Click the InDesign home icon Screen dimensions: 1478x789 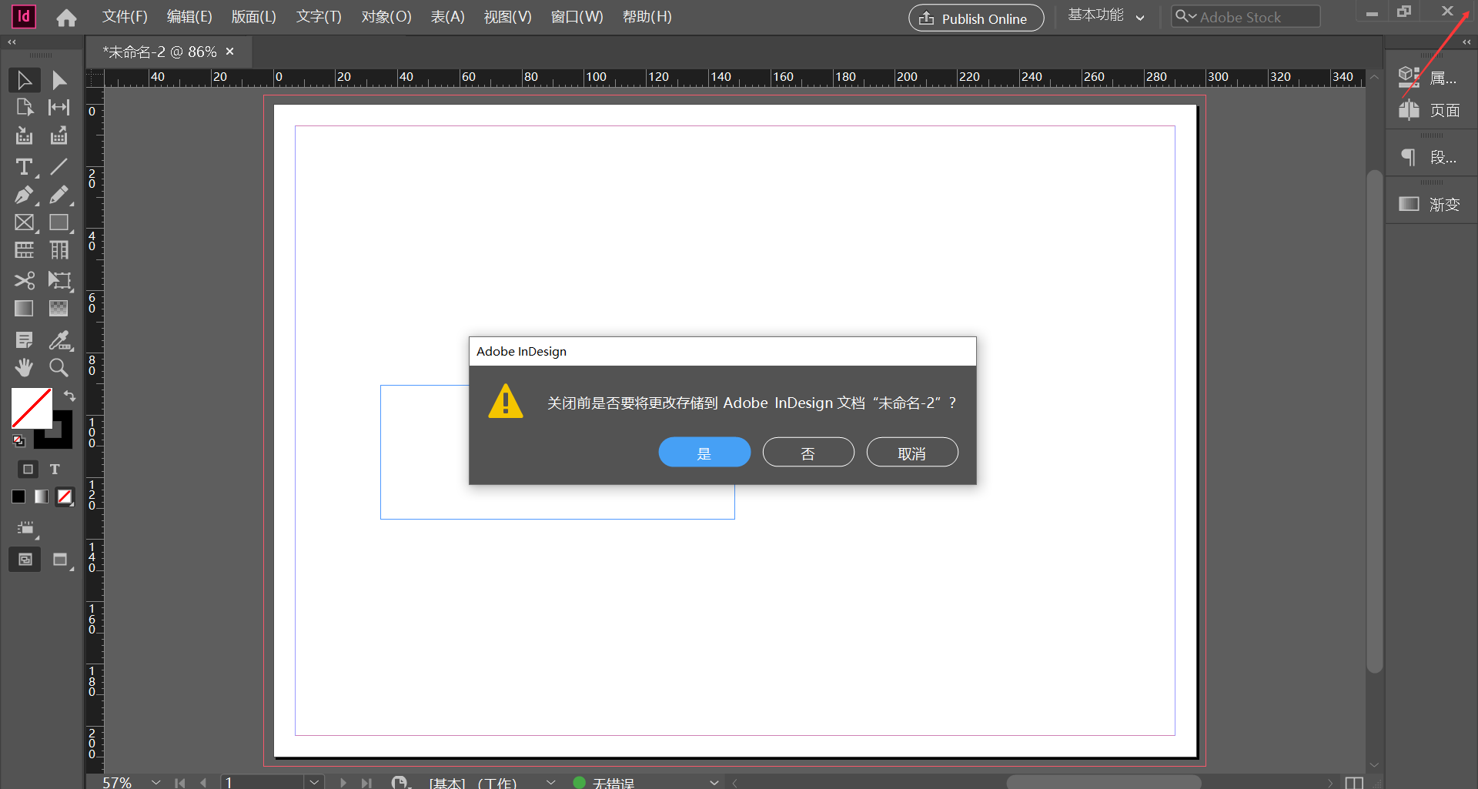click(x=66, y=17)
